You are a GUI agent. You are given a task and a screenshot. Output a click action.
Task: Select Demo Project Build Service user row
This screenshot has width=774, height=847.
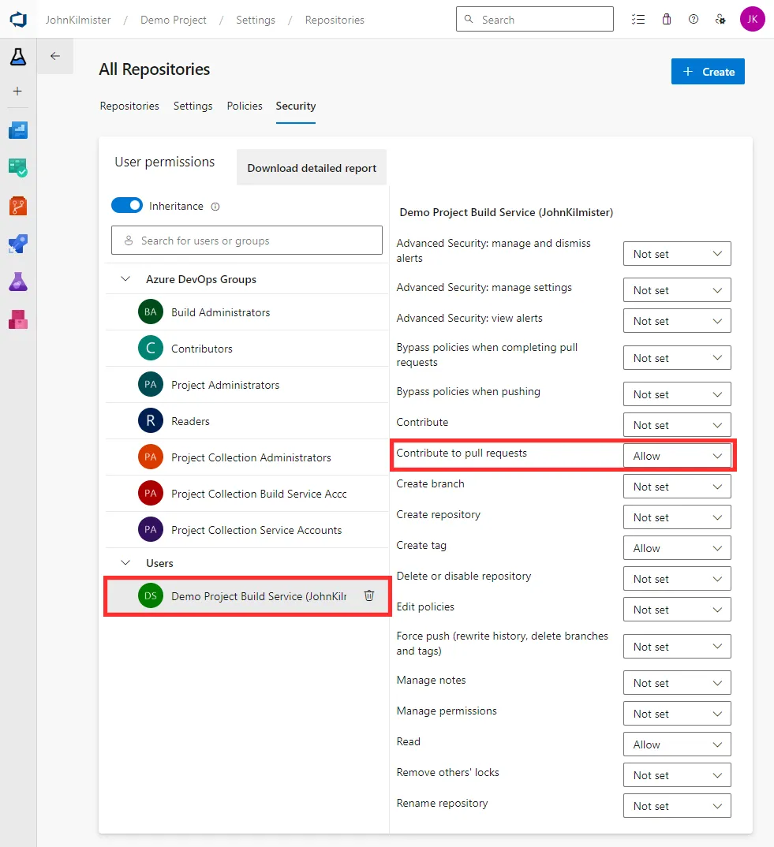coord(247,595)
